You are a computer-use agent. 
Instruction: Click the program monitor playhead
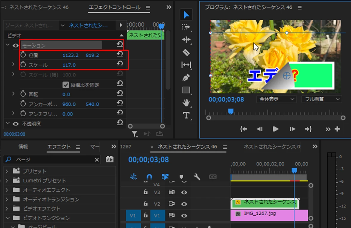tap(231, 111)
